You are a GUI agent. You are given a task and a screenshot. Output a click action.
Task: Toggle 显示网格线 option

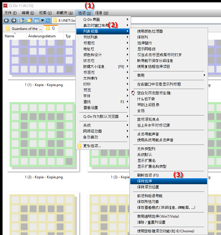point(169,49)
